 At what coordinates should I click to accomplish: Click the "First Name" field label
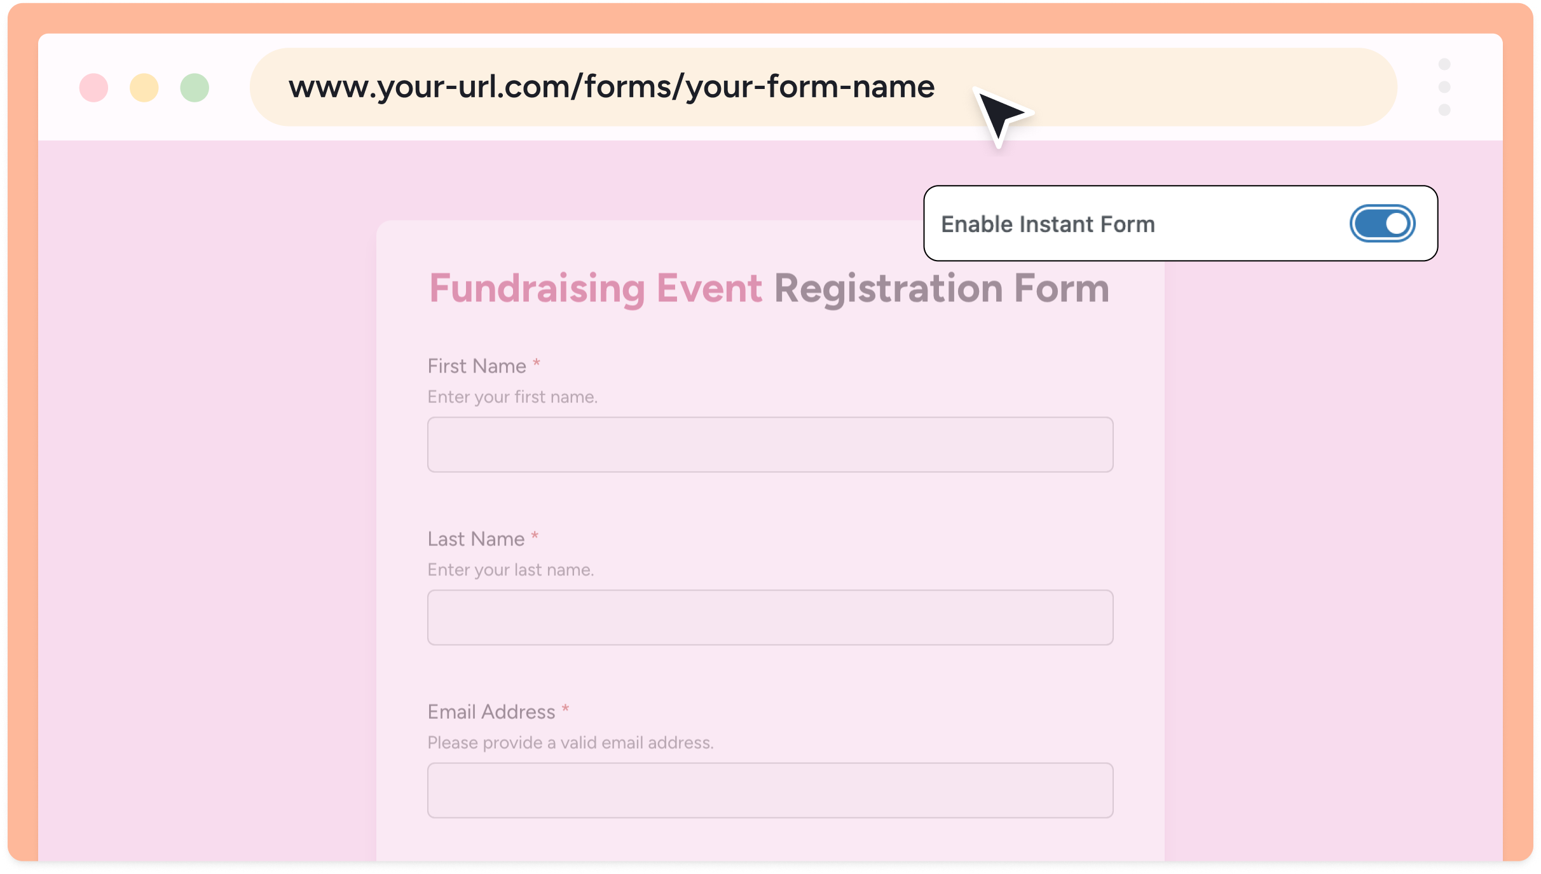(x=477, y=366)
